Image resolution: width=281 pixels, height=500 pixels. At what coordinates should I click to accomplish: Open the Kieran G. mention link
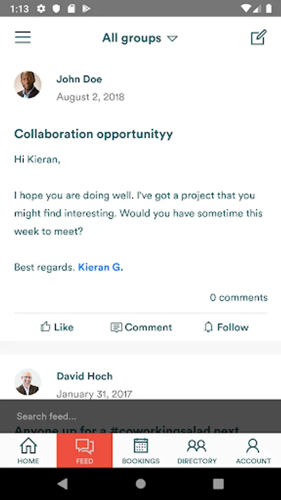(x=101, y=267)
